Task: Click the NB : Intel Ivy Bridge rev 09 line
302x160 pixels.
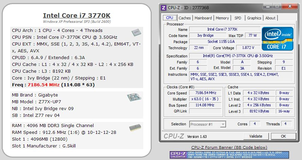Action: pyautogui.click(x=43, y=109)
